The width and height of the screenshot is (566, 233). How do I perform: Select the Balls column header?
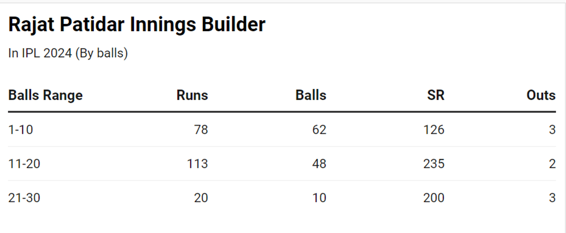coord(311,95)
